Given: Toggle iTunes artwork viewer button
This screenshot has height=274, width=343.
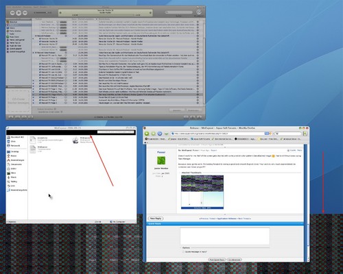Looking at the screenshot, I should [30, 117].
